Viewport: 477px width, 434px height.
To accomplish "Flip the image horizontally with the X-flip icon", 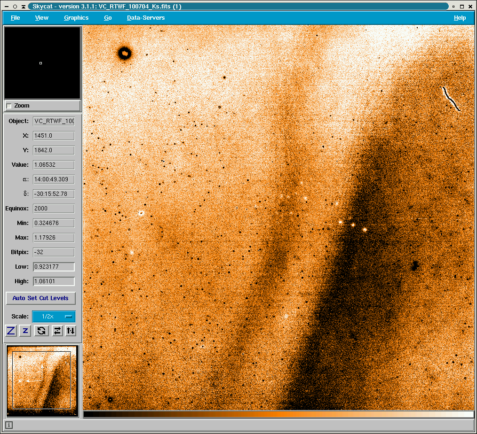I will point(57,331).
